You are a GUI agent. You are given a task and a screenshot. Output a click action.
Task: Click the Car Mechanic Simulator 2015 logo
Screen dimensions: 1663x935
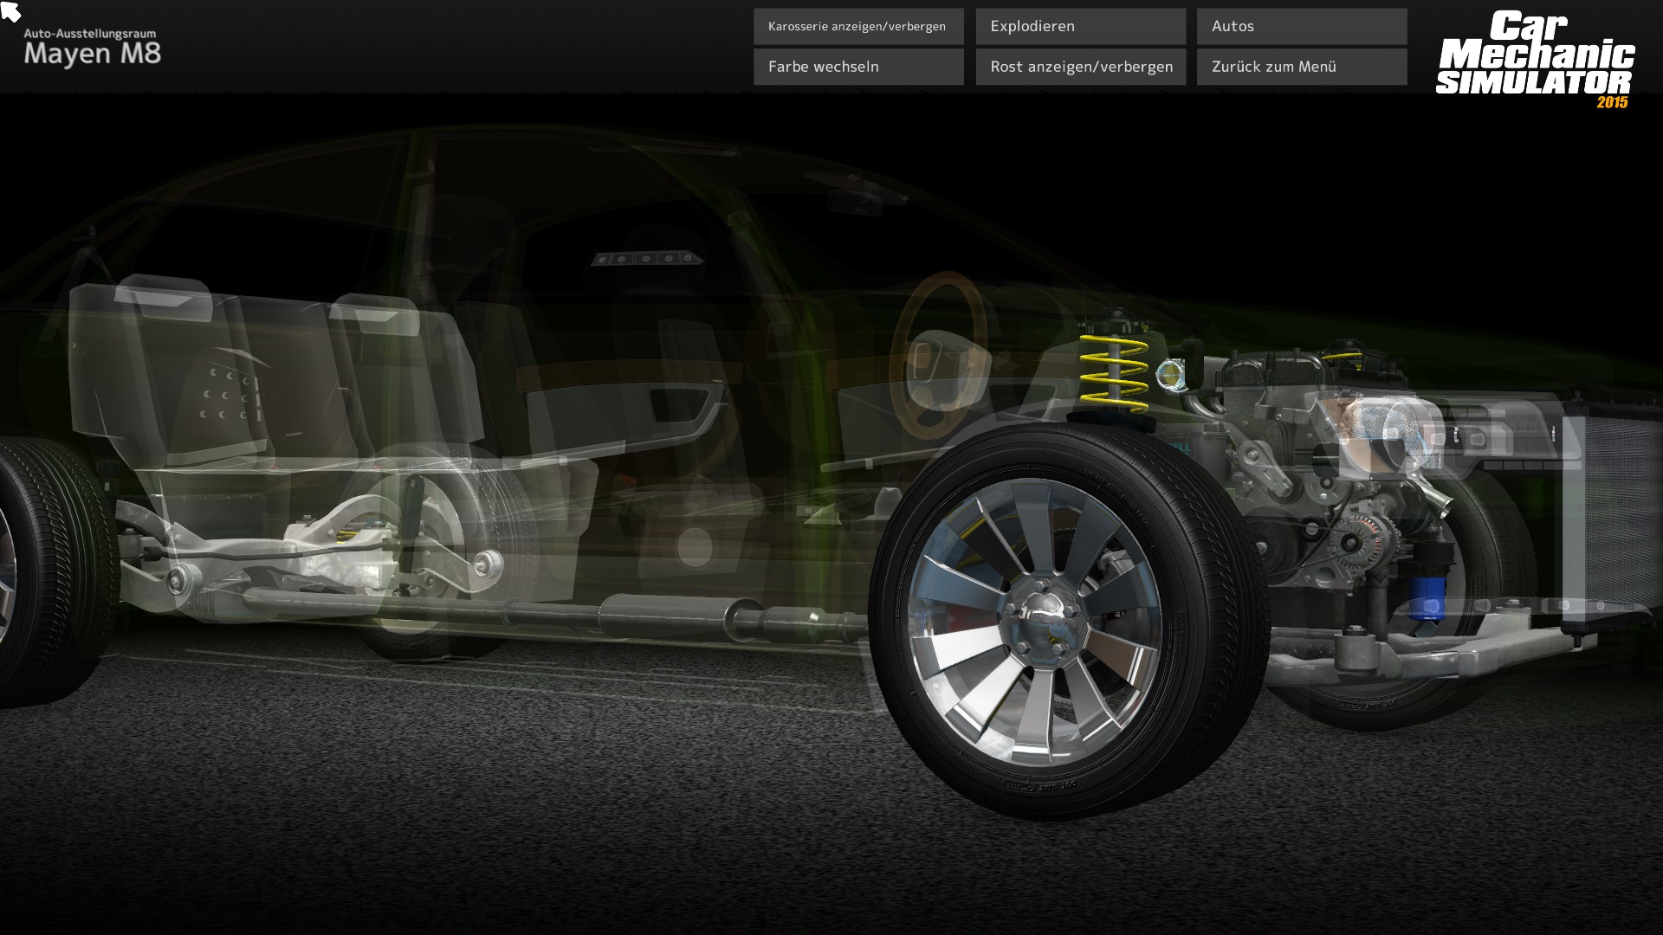[1535, 60]
